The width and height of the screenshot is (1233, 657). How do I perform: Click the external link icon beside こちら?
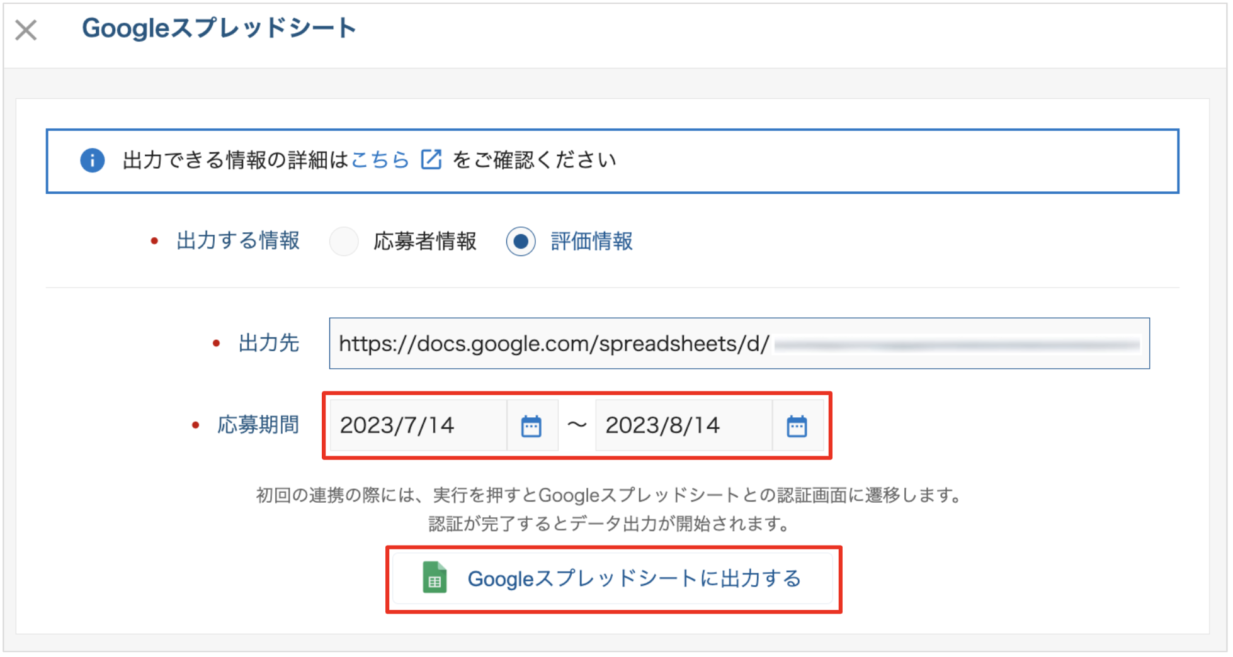coord(431,160)
